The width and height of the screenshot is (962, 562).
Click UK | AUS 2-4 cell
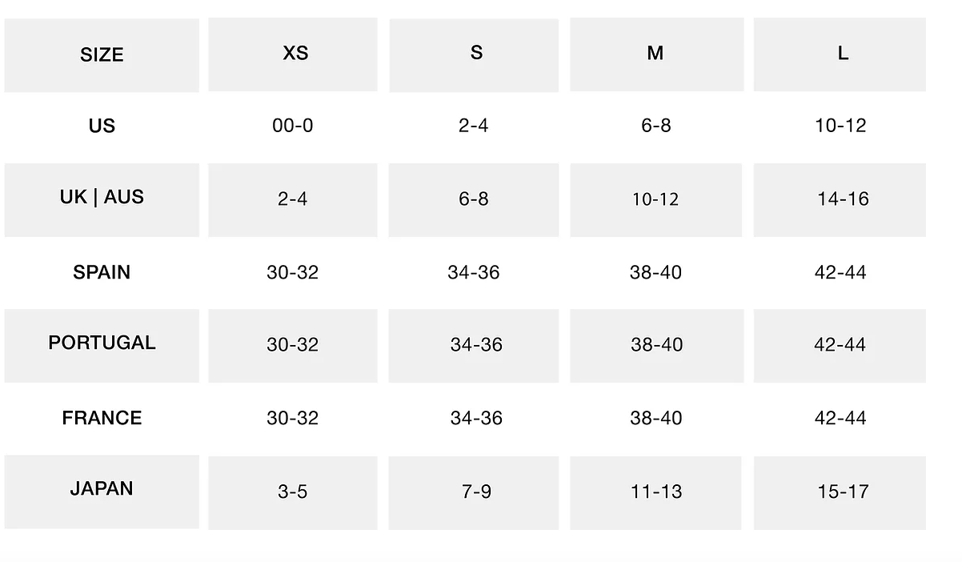coord(293,200)
